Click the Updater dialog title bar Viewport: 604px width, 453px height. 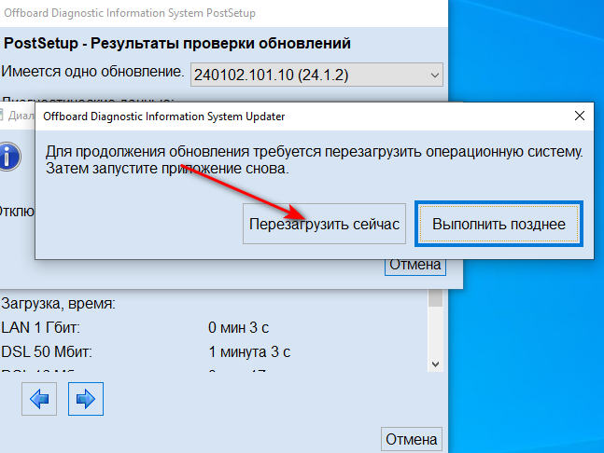point(280,117)
